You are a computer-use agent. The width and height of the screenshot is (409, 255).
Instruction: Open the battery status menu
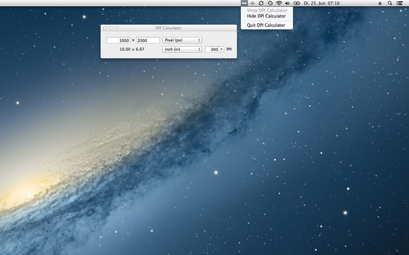pos(297,3)
